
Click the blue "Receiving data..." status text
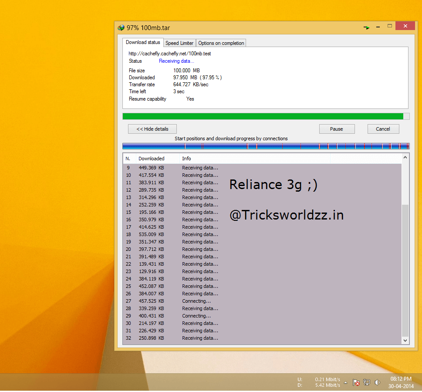click(x=176, y=61)
